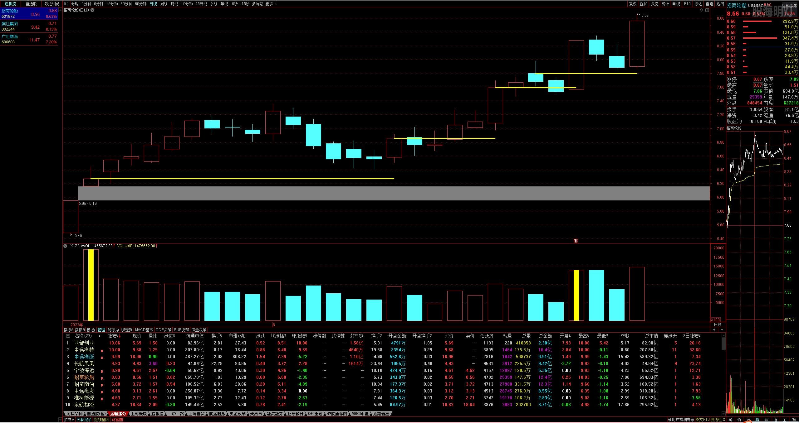
Task: Expand the 扩展 menu at bottom left
Action: pyautogui.click(x=69, y=420)
